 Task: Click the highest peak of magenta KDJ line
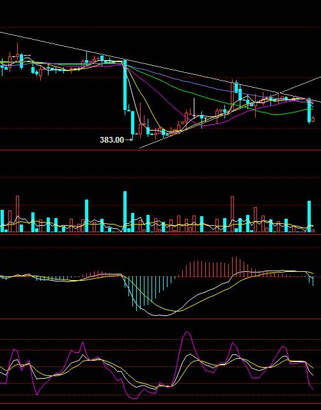click(187, 333)
